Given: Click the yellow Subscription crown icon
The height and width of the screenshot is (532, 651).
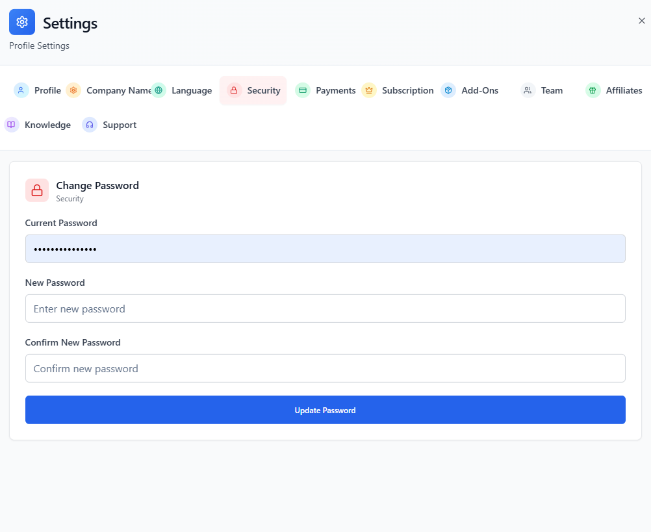Looking at the screenshot, I should (369, 90).
